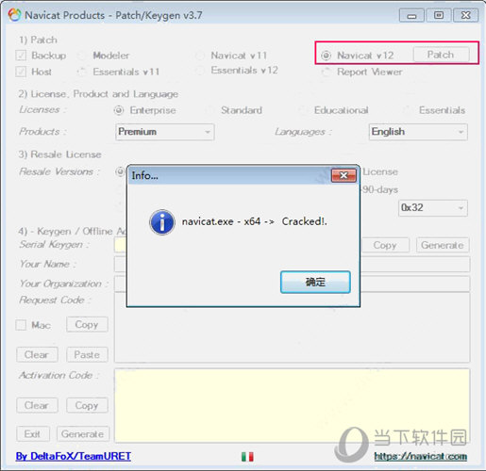The width and height of the screenshot is (486, 471).
Task: Select the Modeler radio button
Action: [x=82, y=56]
